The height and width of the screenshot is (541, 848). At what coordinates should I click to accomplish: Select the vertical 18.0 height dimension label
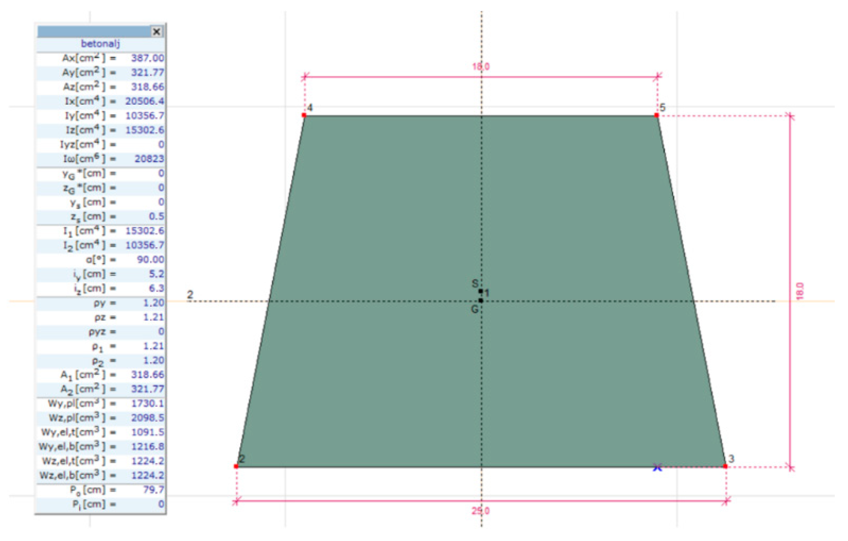[x=800, y=291]
